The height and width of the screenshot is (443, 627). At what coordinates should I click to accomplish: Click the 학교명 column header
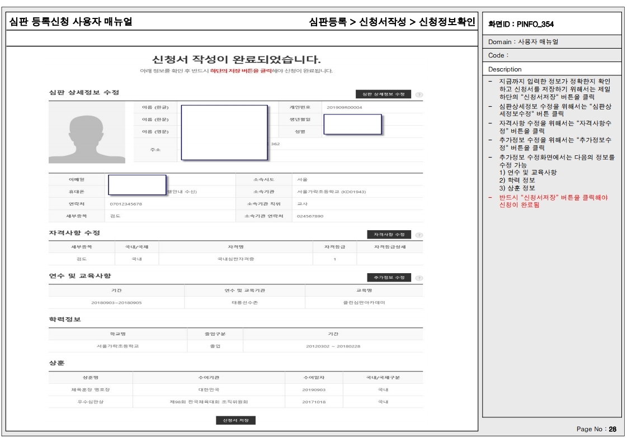point(117,334)
